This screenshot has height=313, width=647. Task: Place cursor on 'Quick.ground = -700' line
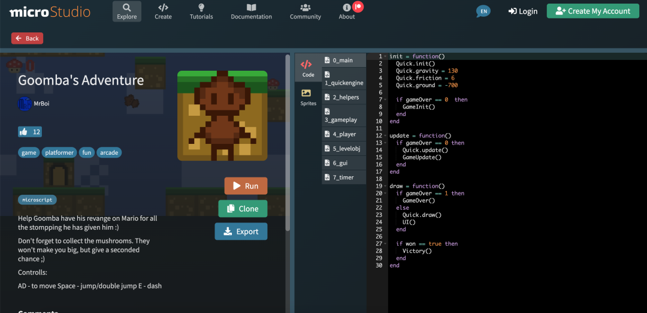coord(427,85)
